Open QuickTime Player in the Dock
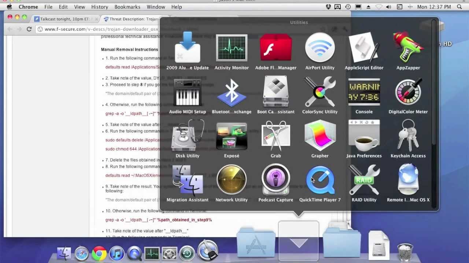The height and width of the screenshot is (263, 469). tap(134, 253)
